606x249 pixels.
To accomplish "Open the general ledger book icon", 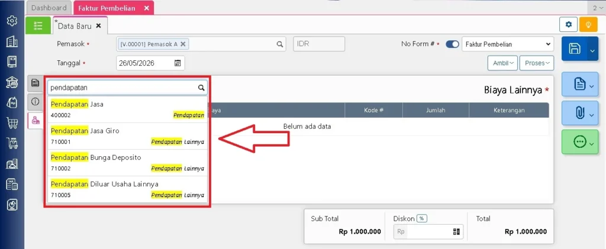I will coord(12,62).
